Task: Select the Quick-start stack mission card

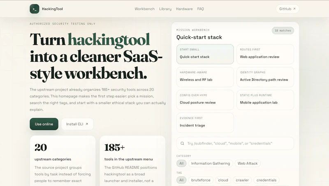Action: [205, 54]
